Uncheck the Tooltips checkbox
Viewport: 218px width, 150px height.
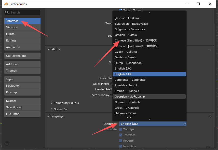(x=121, y=129)
